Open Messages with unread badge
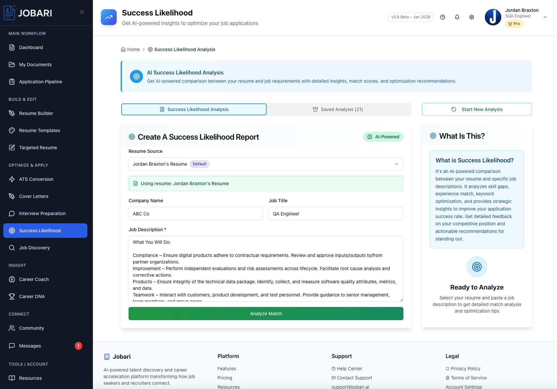Screen dimensions: 557x389 click(x=30, y=346)
